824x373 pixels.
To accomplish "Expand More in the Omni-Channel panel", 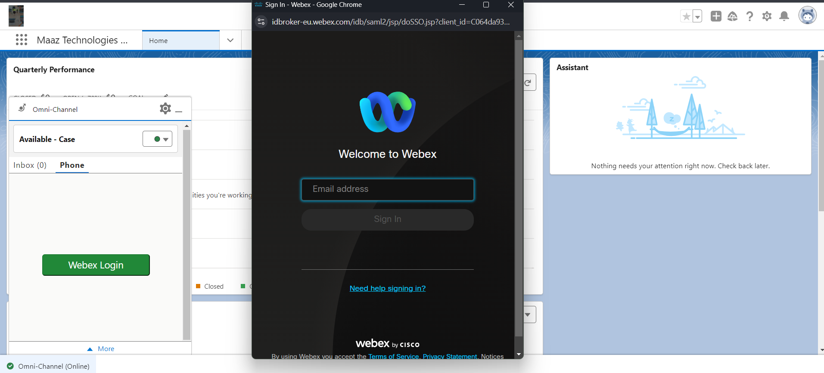I will click(101, 349).
